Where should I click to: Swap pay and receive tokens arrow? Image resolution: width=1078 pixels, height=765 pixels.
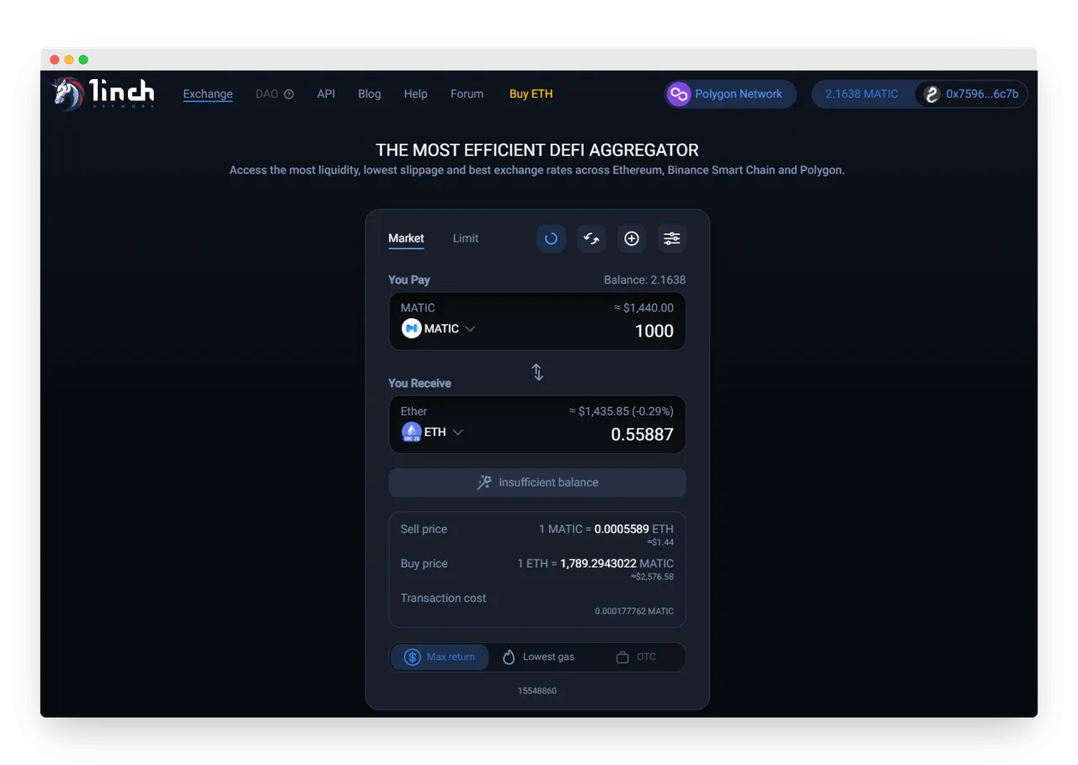click(x=537, y=372)
